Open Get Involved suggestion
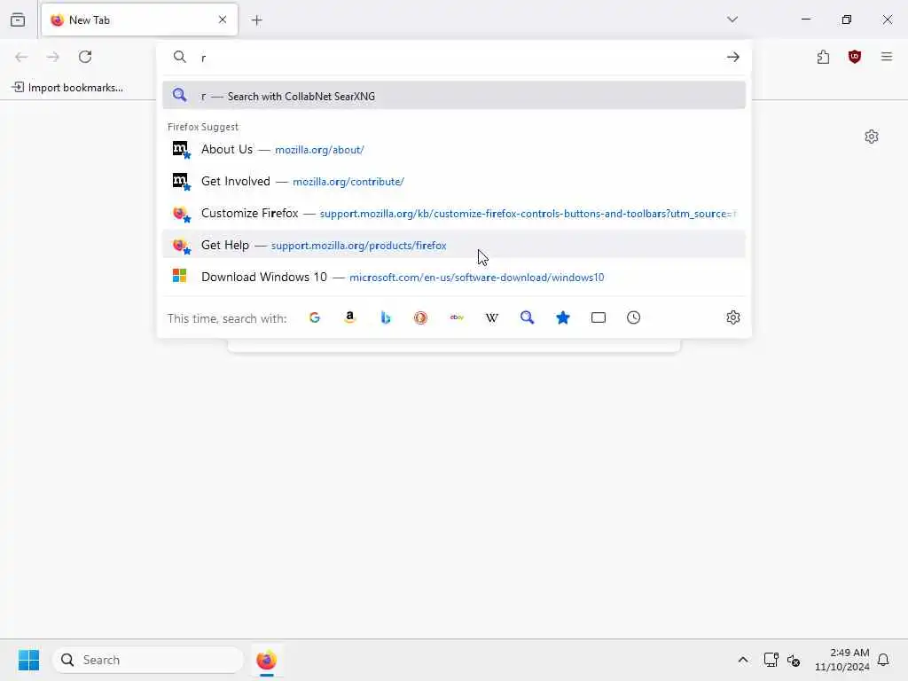 (x=454, y=181)
